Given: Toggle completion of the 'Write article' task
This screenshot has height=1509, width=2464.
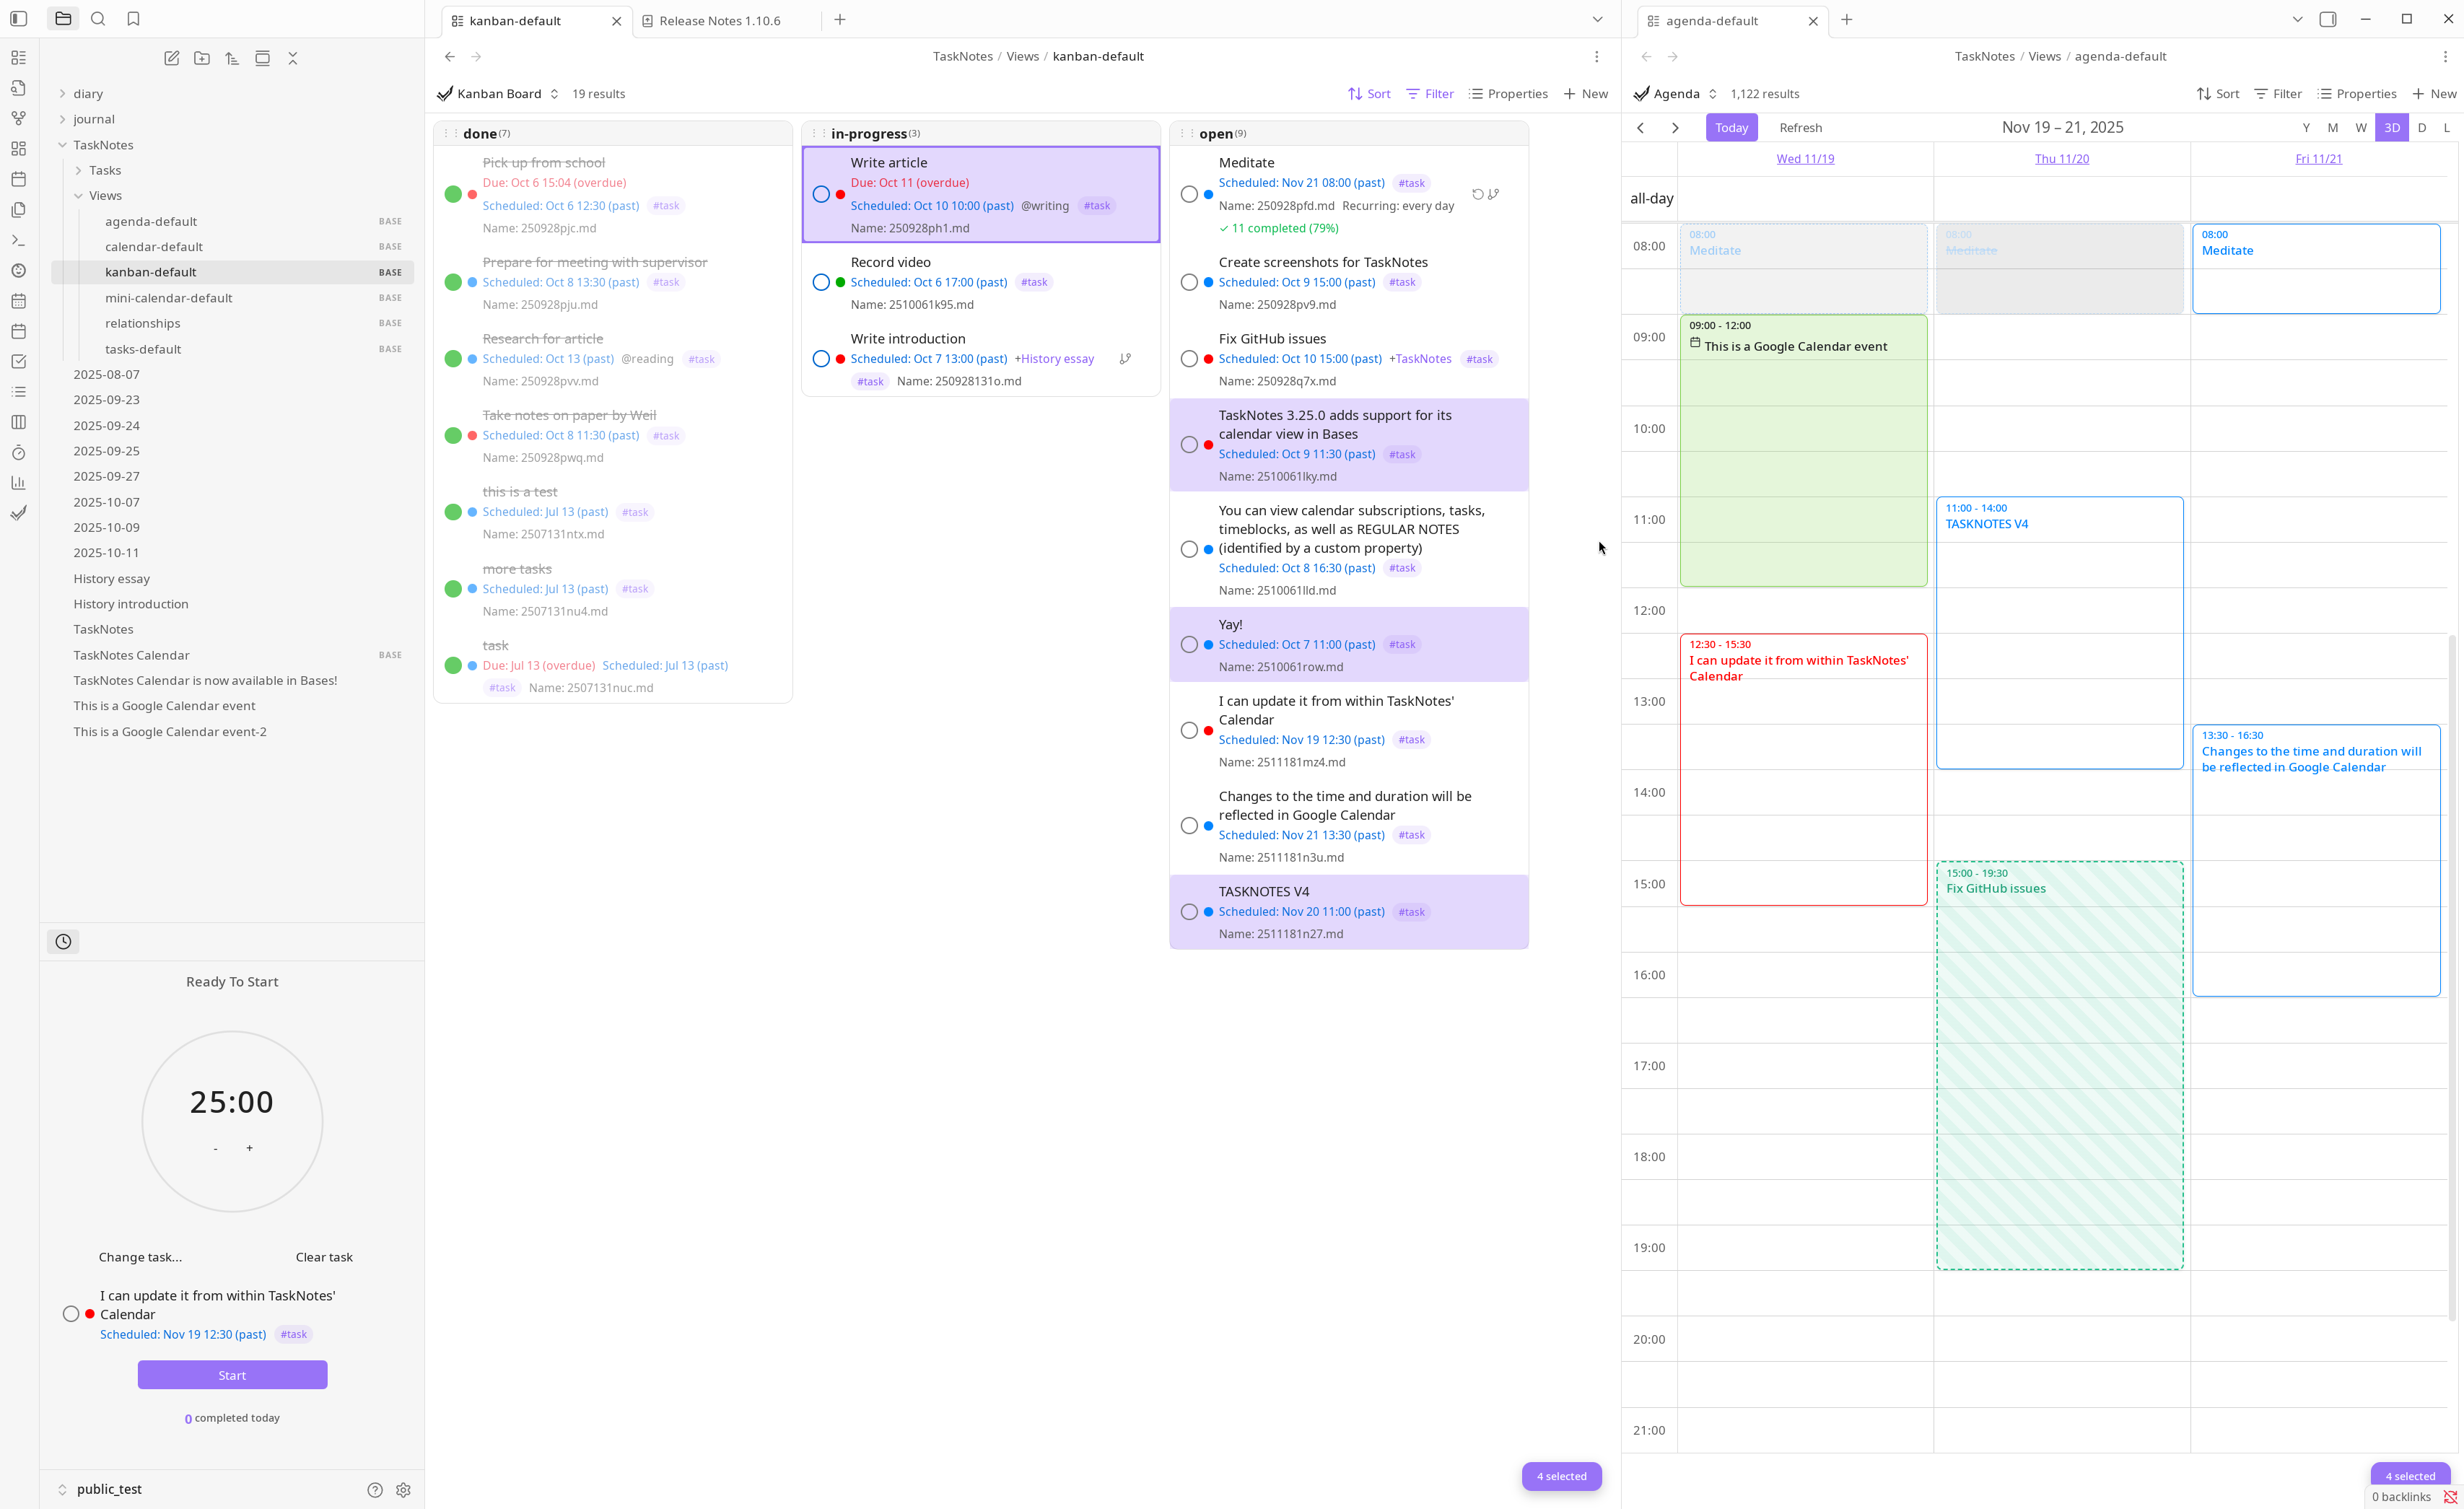Looking at the screenshot, I should (820, 193).
